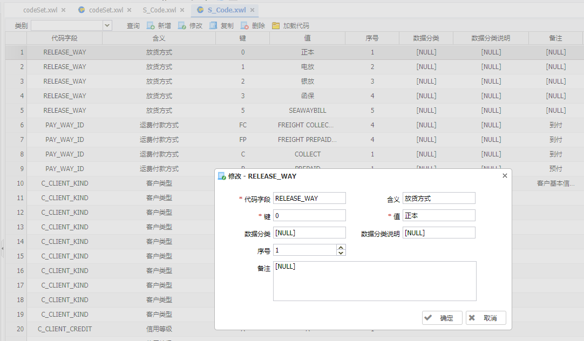Click the 值 column header

coord(307,38)
